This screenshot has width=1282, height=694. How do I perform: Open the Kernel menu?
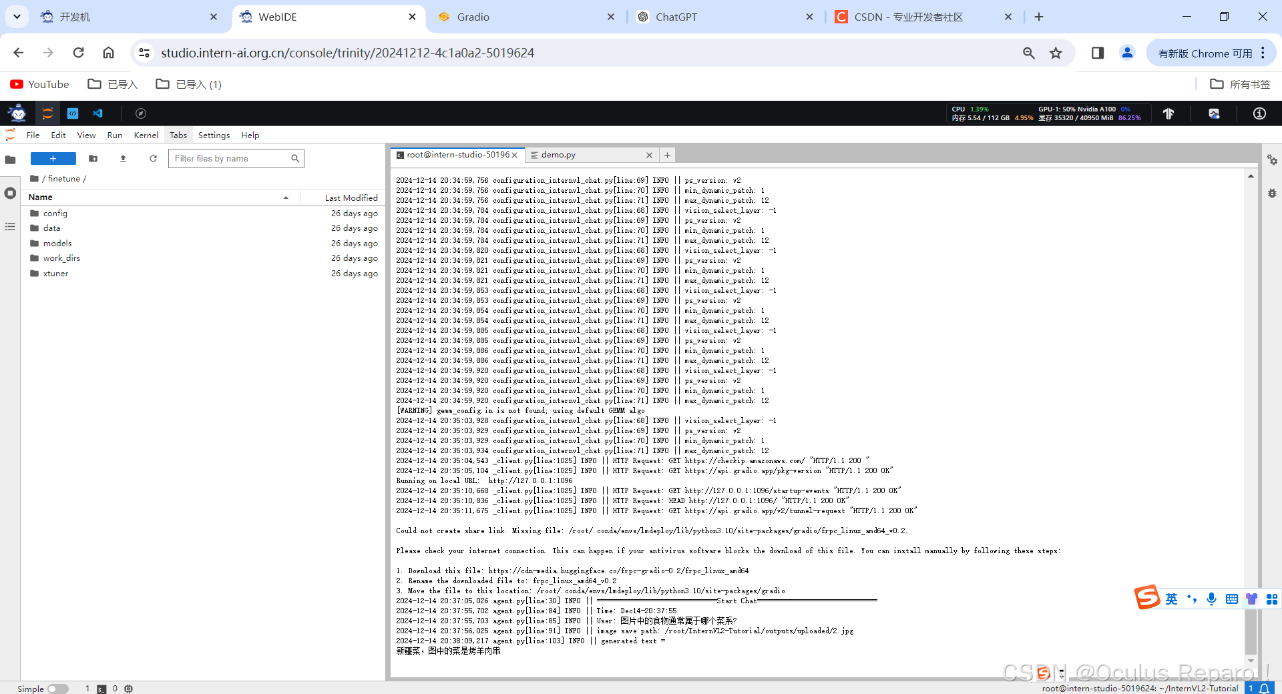pyautogui.click(x=146, y=135)
